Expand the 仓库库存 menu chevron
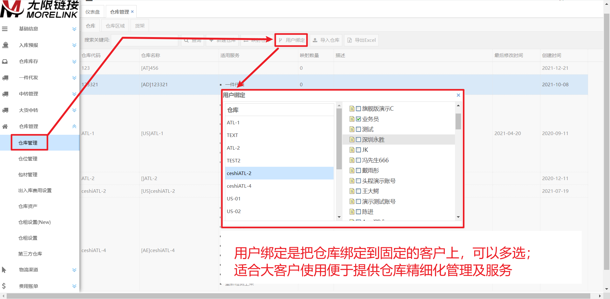 74,62
